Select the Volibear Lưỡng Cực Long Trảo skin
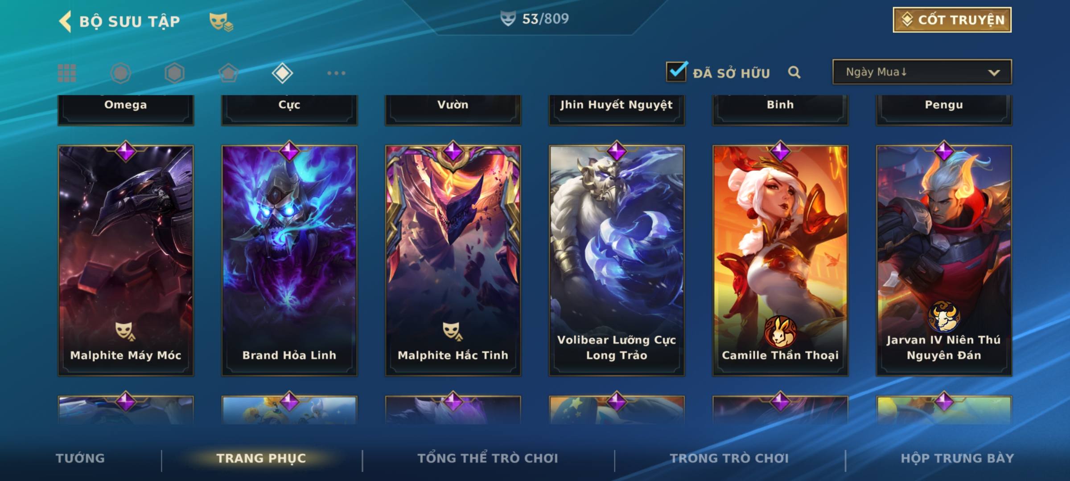 tap(617, 261)
